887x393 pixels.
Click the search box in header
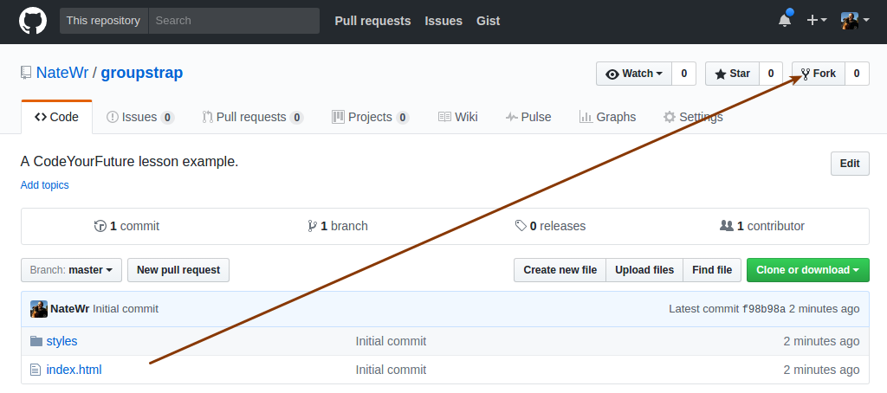[234, 21]
